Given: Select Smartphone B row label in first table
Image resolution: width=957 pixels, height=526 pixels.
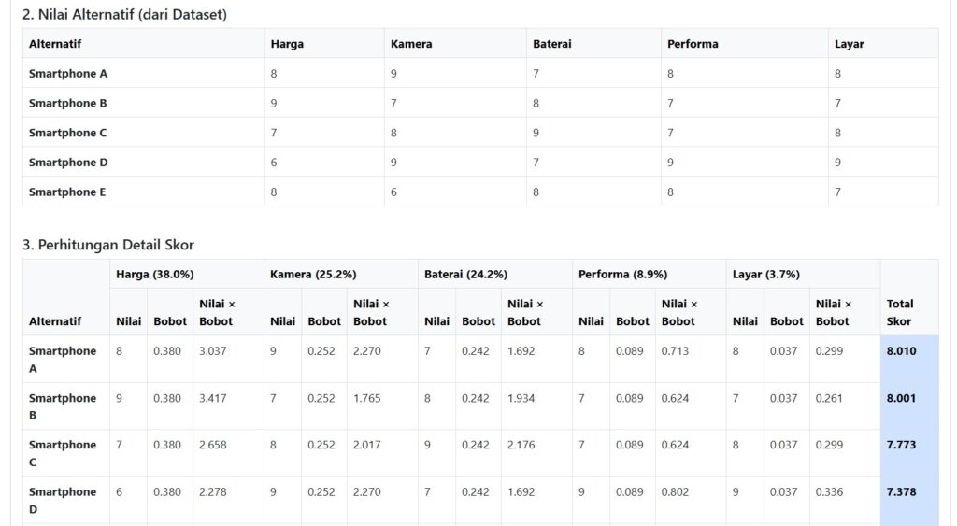Looking at the screenshot, I should coord(67,103).
